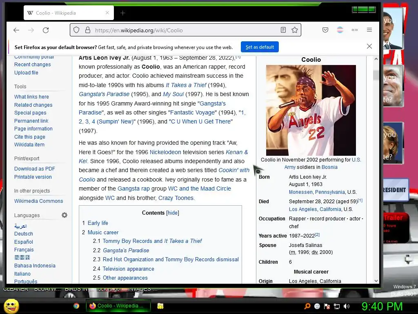Image resolution: width=418 pixels, height=314 pixels.
Task: Open the Bosnia link in photo caption
Action: [x=329, y=167]
